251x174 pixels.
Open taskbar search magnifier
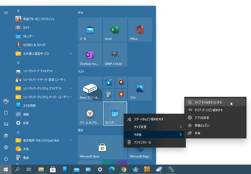[17, 169]
